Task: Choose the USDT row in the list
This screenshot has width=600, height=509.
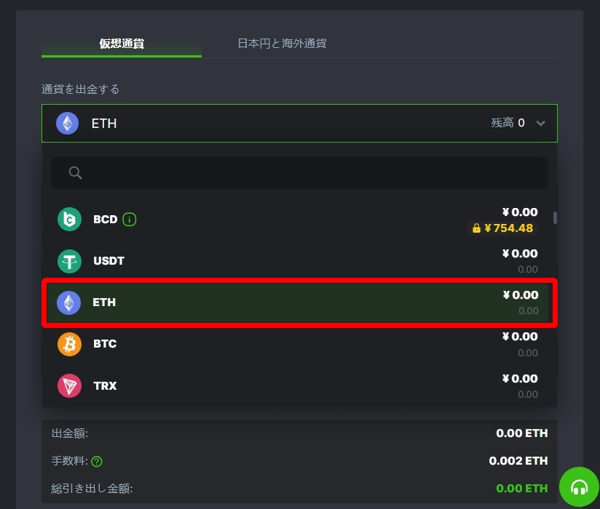Action: (x=299, y=261)
